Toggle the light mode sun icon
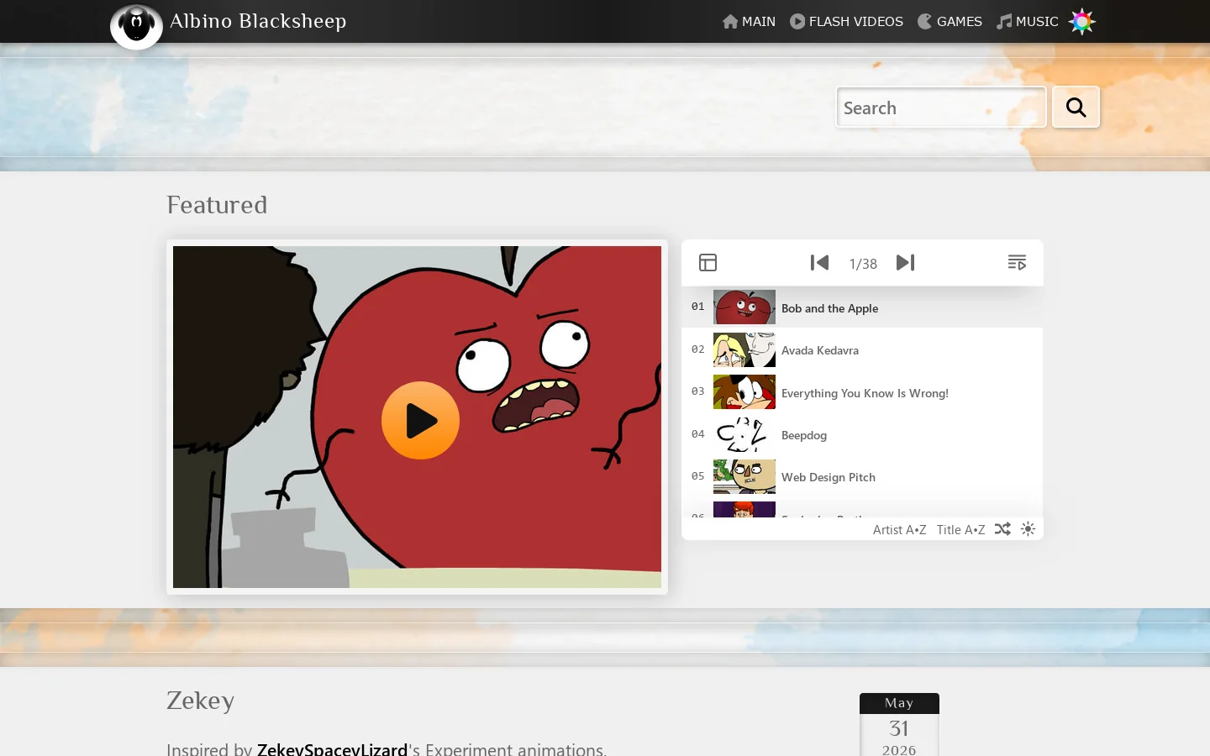Image resolution: width=1210 pixels, height=756 pixels. (x=1028, y=529)
